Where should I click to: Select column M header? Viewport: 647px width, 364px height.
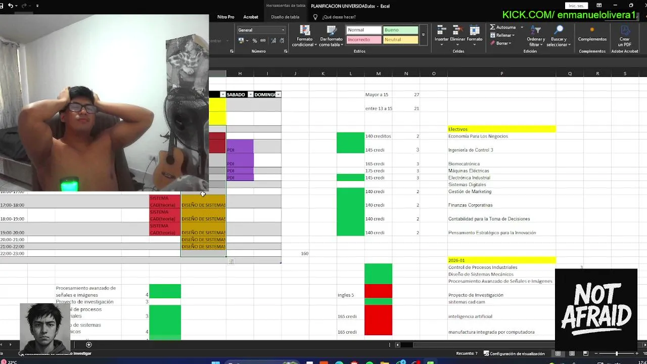pos(378,74)
